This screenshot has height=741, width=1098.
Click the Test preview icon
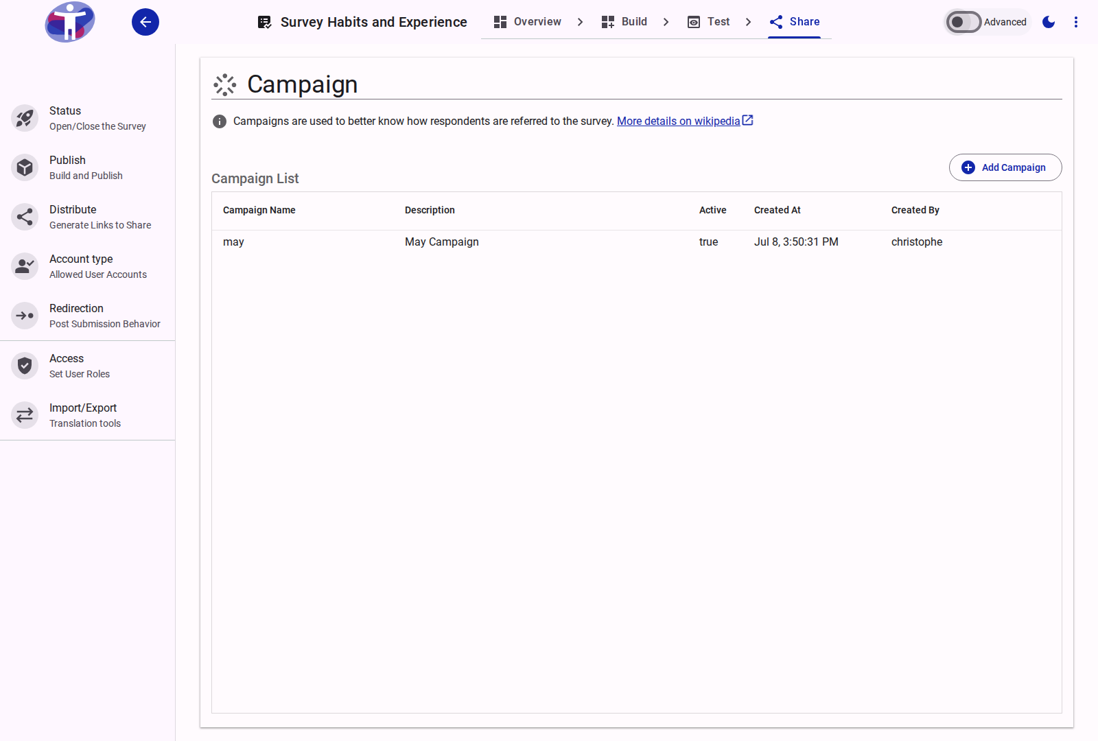click(694, 22)
